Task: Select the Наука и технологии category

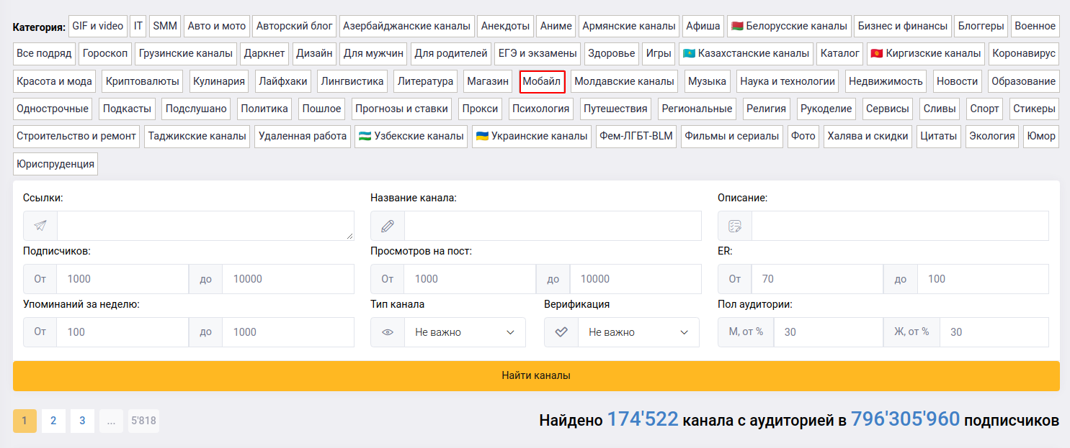Action: (788, 81)
